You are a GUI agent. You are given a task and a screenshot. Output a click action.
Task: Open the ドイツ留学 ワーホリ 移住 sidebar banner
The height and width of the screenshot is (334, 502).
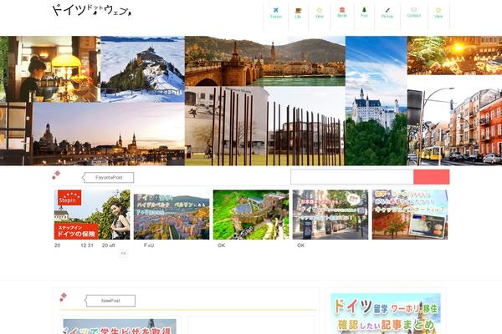(x=386, y=314)
